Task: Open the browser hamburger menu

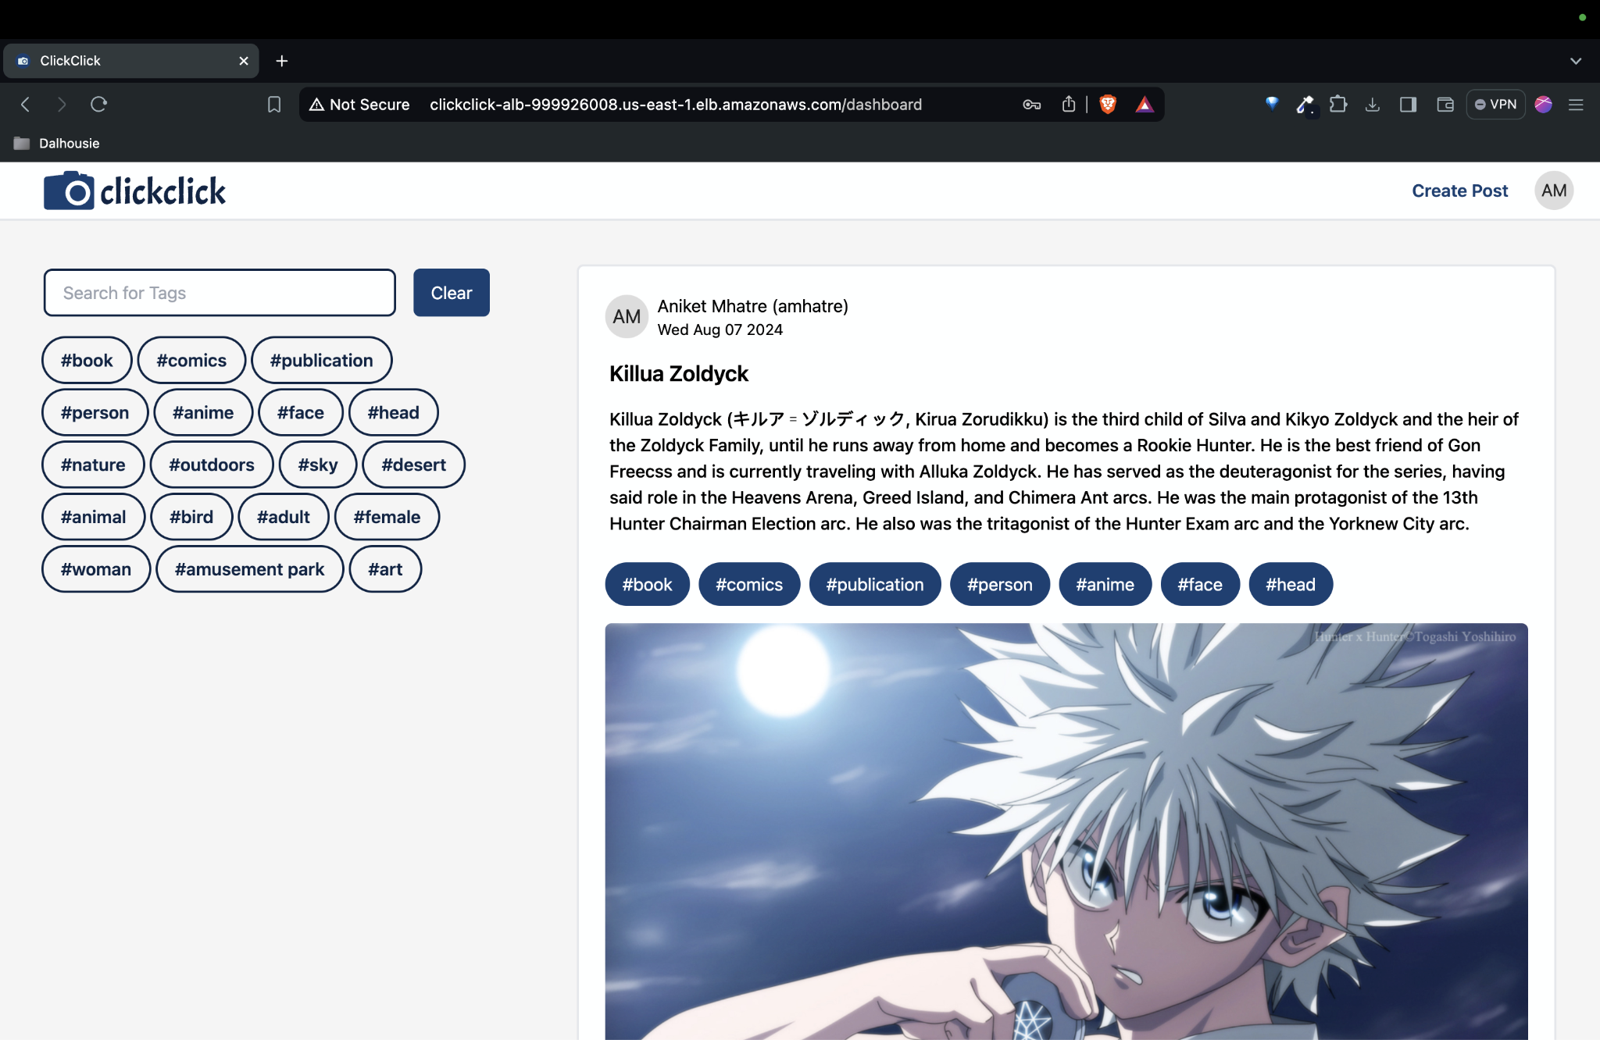Action: (x=1576, y=104)
